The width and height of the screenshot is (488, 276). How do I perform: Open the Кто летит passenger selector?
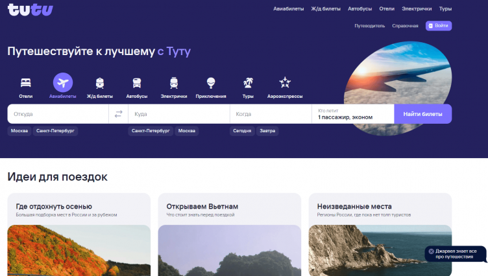pyautogui.click(x=353, y=114)
